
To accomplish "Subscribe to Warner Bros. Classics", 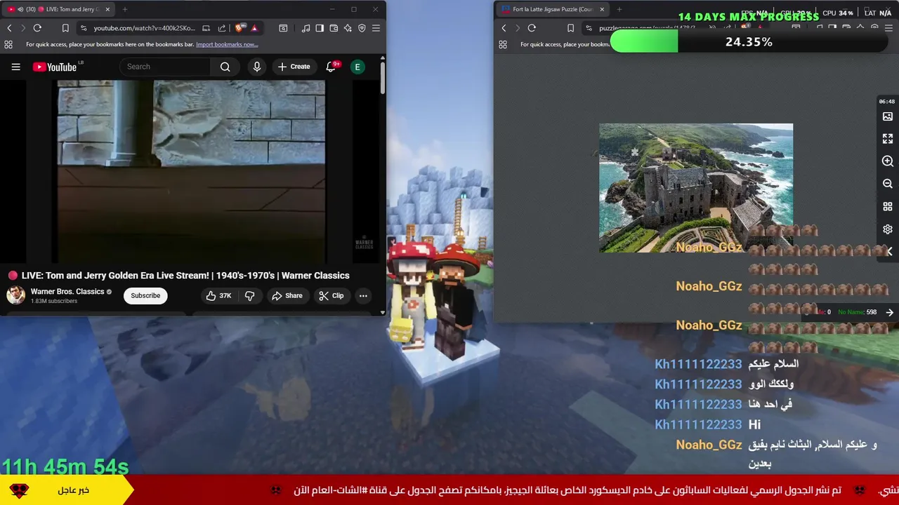I will 145,295.
